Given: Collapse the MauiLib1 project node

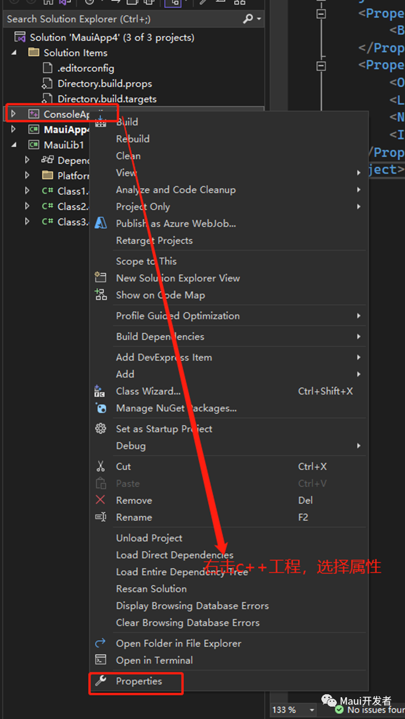Looking at the screenshot, I should [13, 145].
